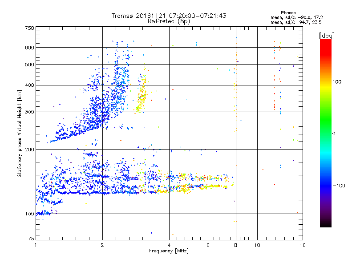356x267 pixels.
Task: Click the colorbar tick label '-100'
Action: [339, 186]
